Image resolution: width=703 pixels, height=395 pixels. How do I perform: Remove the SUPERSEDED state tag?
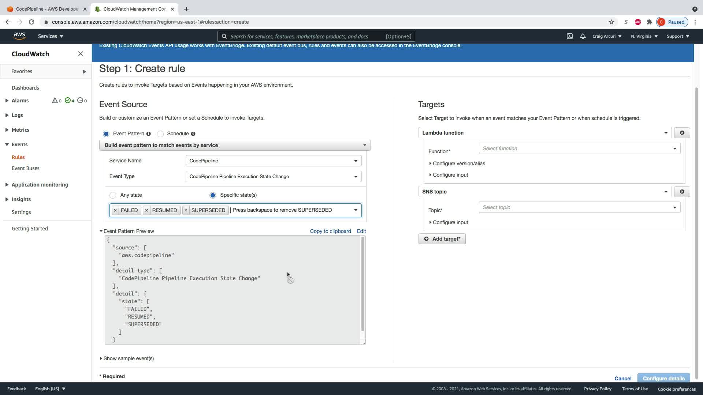186,210
